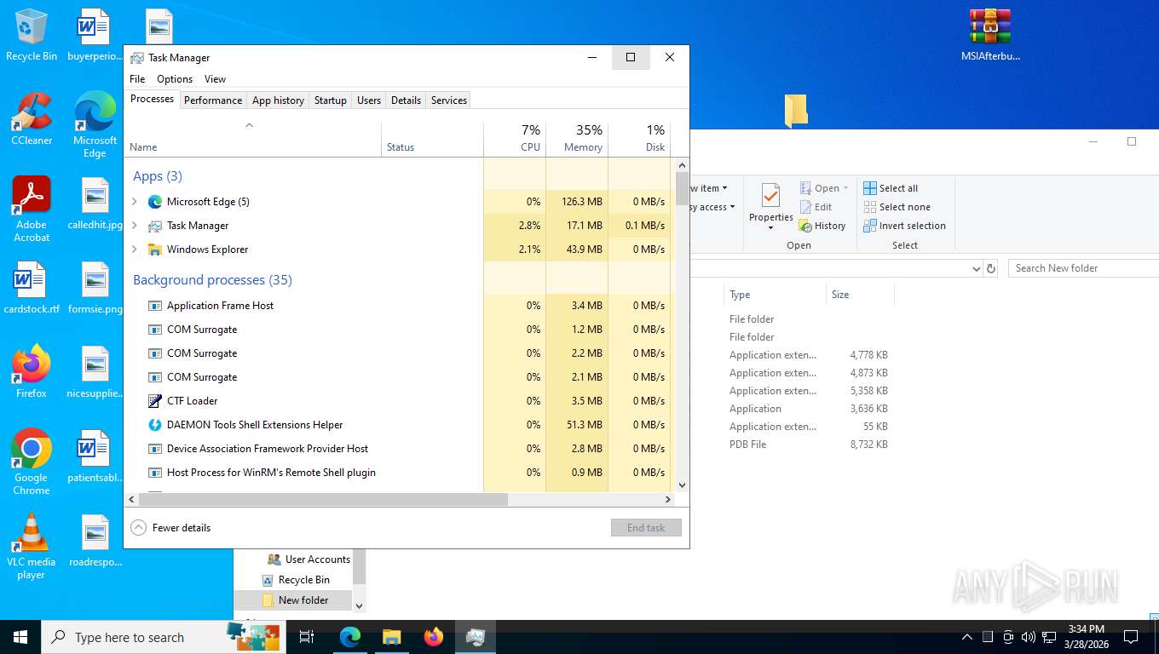Open Adobe Acrobat desktop shortcut

pyautogui.click(x=32, y=209)
